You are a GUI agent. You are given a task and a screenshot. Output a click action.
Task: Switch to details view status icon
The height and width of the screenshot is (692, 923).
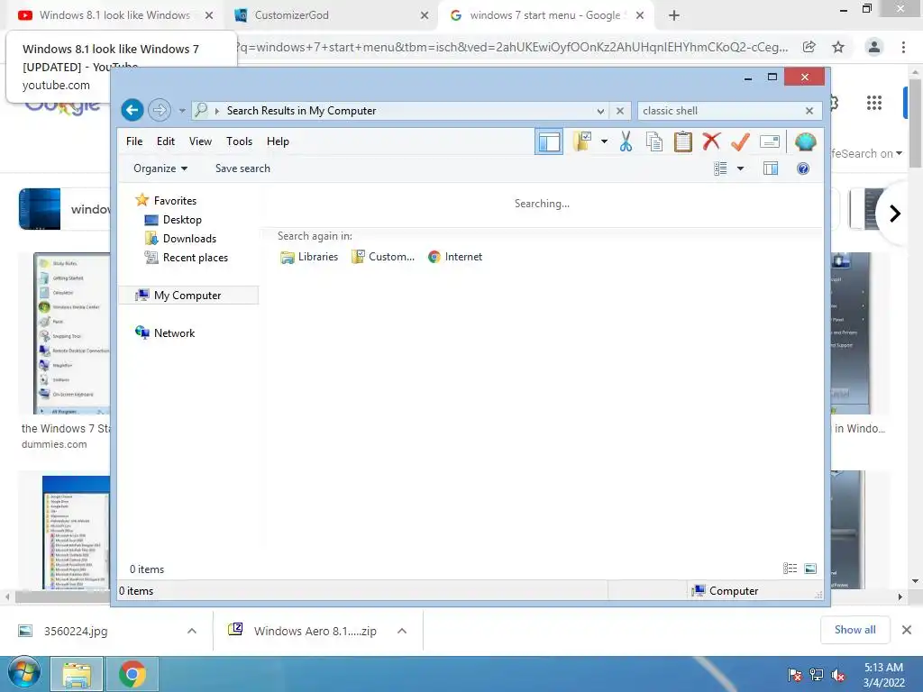pyautogui.click(x=790, y=569)
